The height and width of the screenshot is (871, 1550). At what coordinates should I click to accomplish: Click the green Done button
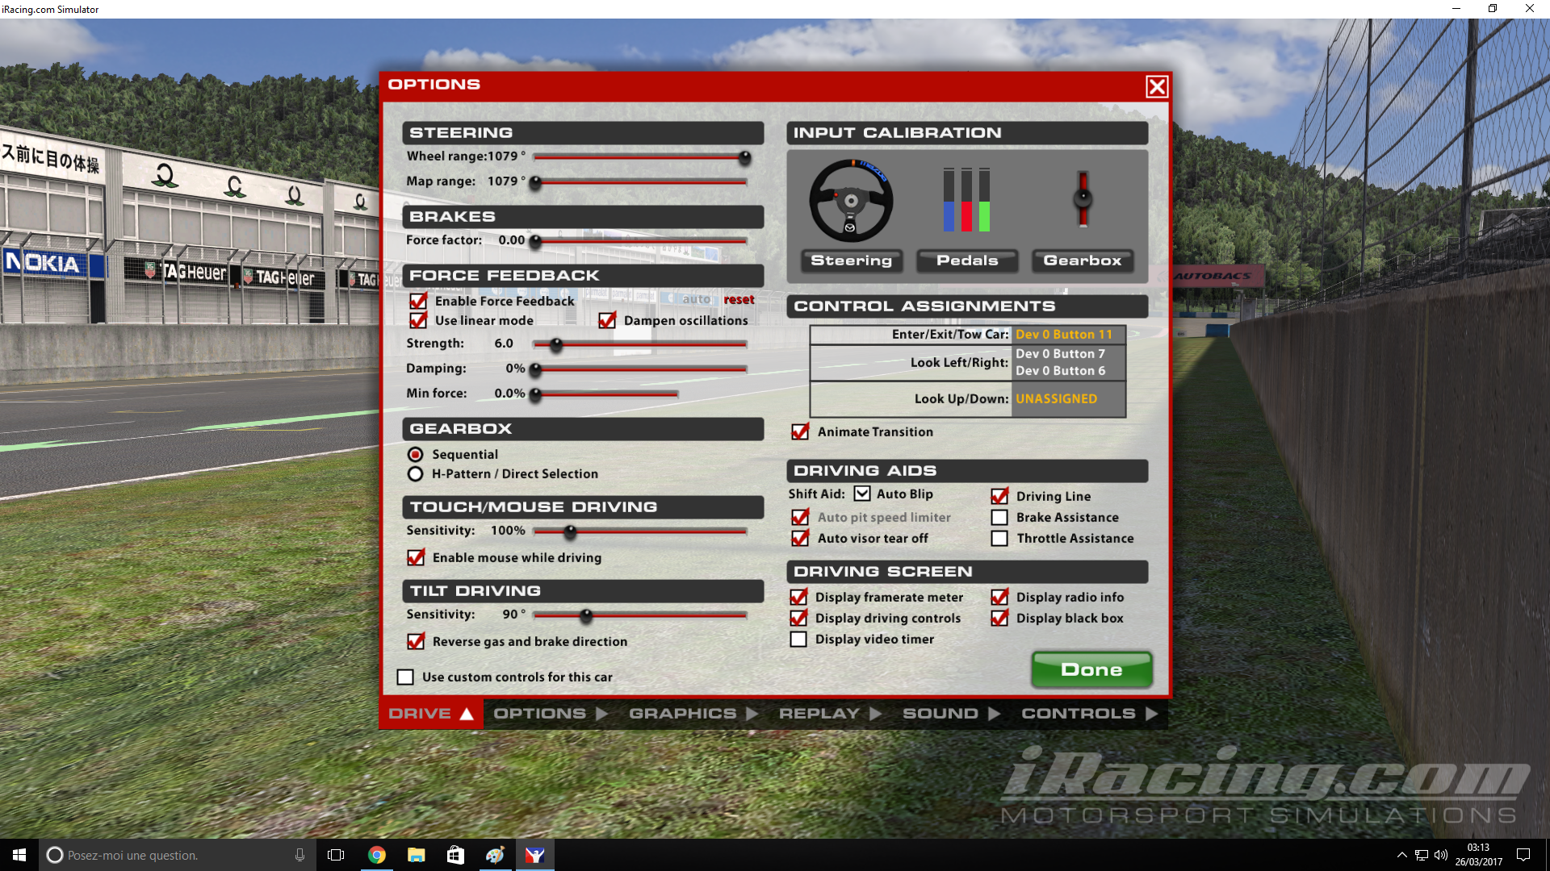click(x=1091, y=669)
